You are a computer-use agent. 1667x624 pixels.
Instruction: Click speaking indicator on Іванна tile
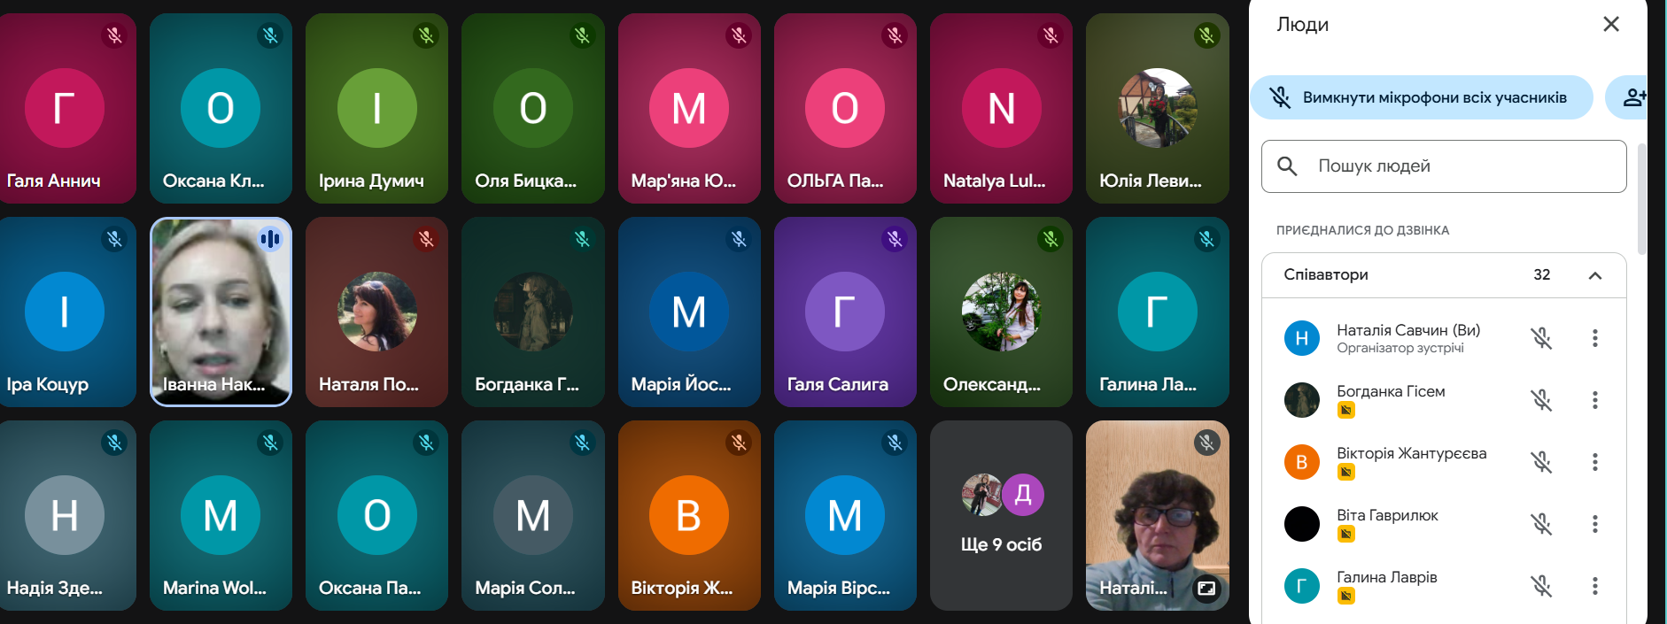(x=270, y=239)
